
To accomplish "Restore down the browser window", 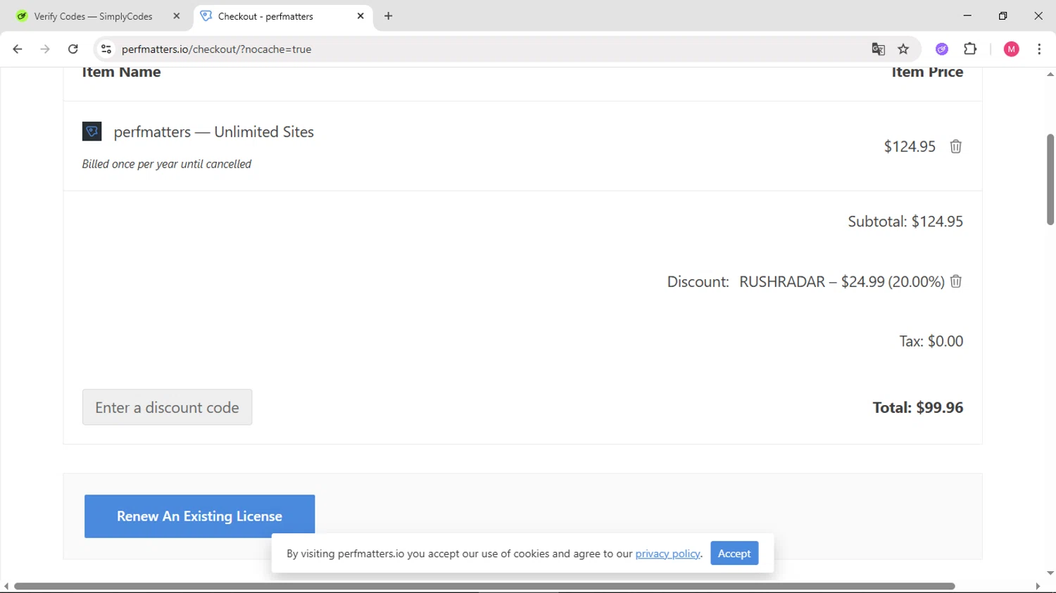I will click(1003, 15).
